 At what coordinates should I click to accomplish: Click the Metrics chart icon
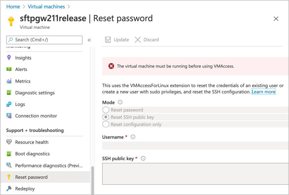(9, 81)
